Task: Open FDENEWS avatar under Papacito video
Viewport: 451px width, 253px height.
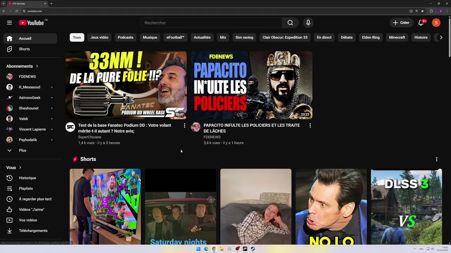Action: (196, 127)
